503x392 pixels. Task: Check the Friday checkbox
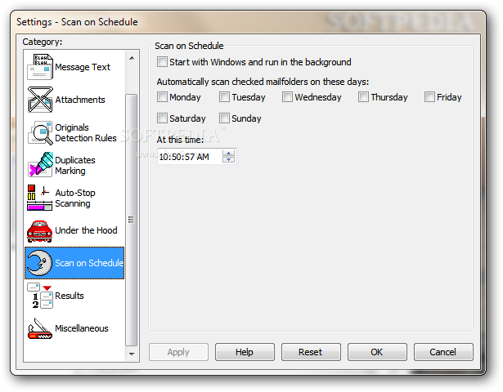pos(429,96)
